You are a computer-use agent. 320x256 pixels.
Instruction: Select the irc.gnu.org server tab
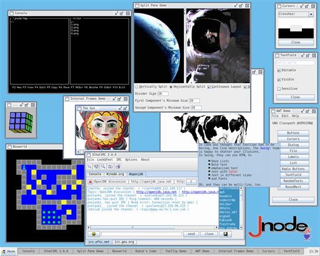125,242
